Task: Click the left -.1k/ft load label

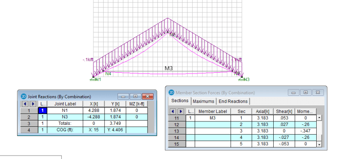Action: click(x=88, y=60)
